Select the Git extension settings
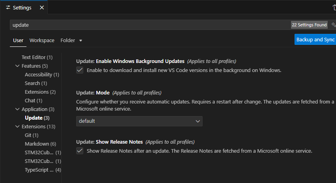The height and width of the screenshot is (183, 336). (x=31, y=135)
